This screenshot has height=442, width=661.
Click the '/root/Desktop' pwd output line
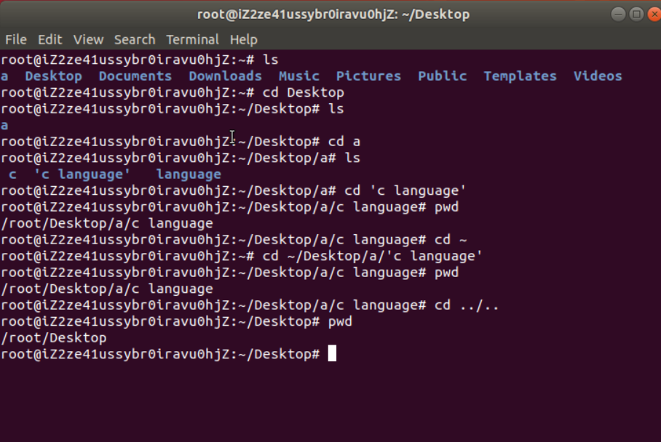(54, 338)
